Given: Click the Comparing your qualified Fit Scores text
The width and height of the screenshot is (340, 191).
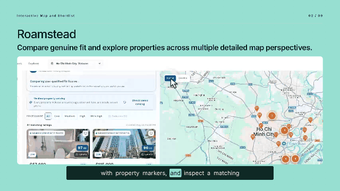Looking at the screenshot, I should coord(54,81).
